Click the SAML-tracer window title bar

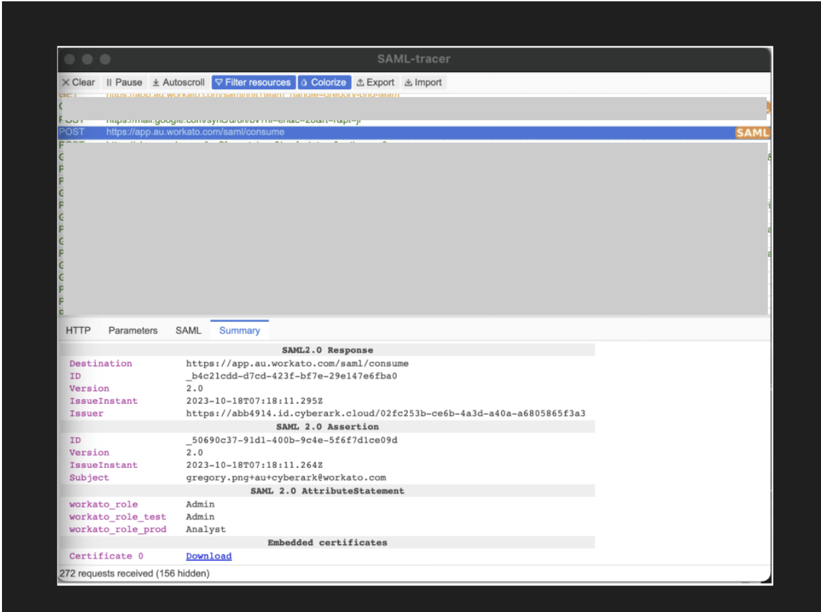414,59
